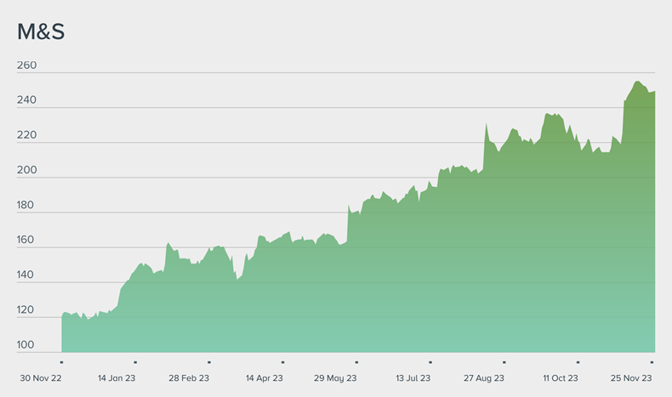Choose the 11 Oct 23 date label
This screenshot has height=397, width=672.
coord(560,378)
